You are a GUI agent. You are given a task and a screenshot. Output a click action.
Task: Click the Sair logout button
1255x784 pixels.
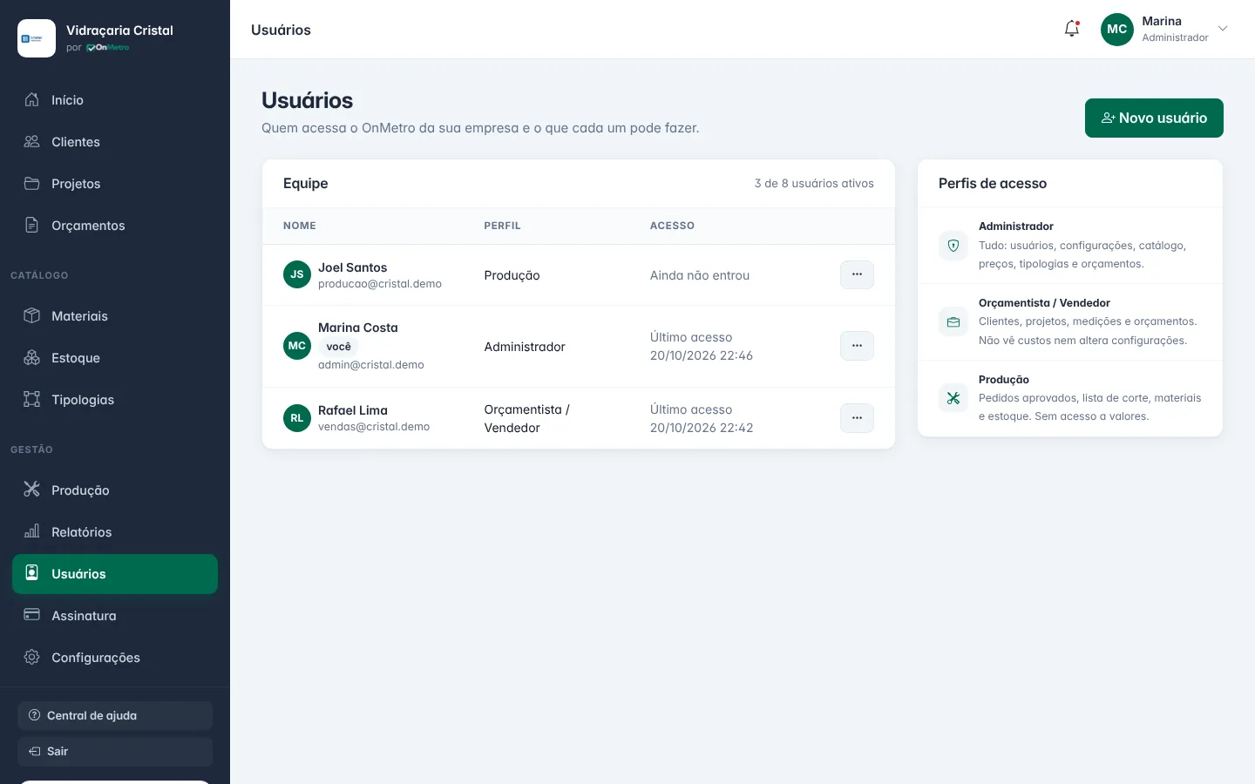(115, 751)
